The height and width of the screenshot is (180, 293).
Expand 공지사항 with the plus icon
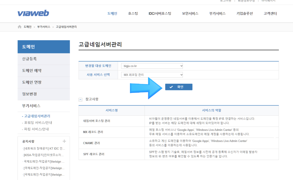click(x=64, y=141)
